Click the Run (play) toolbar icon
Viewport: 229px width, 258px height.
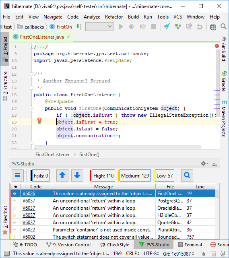click(x=121, y=27)
